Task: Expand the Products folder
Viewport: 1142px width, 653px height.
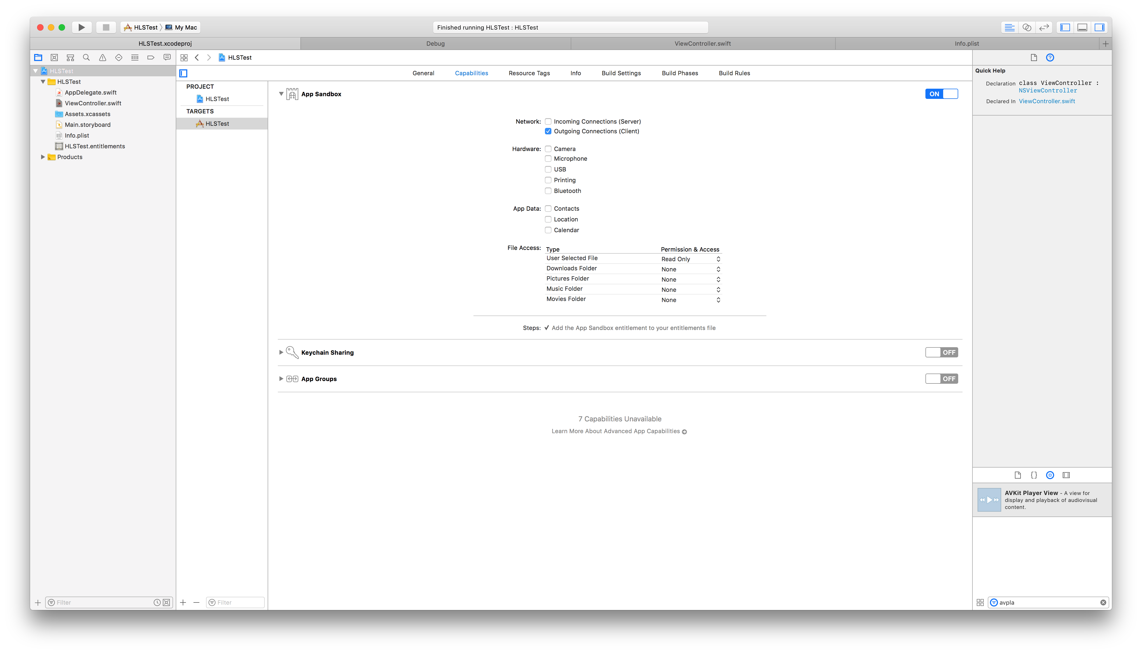Action: 43,157
